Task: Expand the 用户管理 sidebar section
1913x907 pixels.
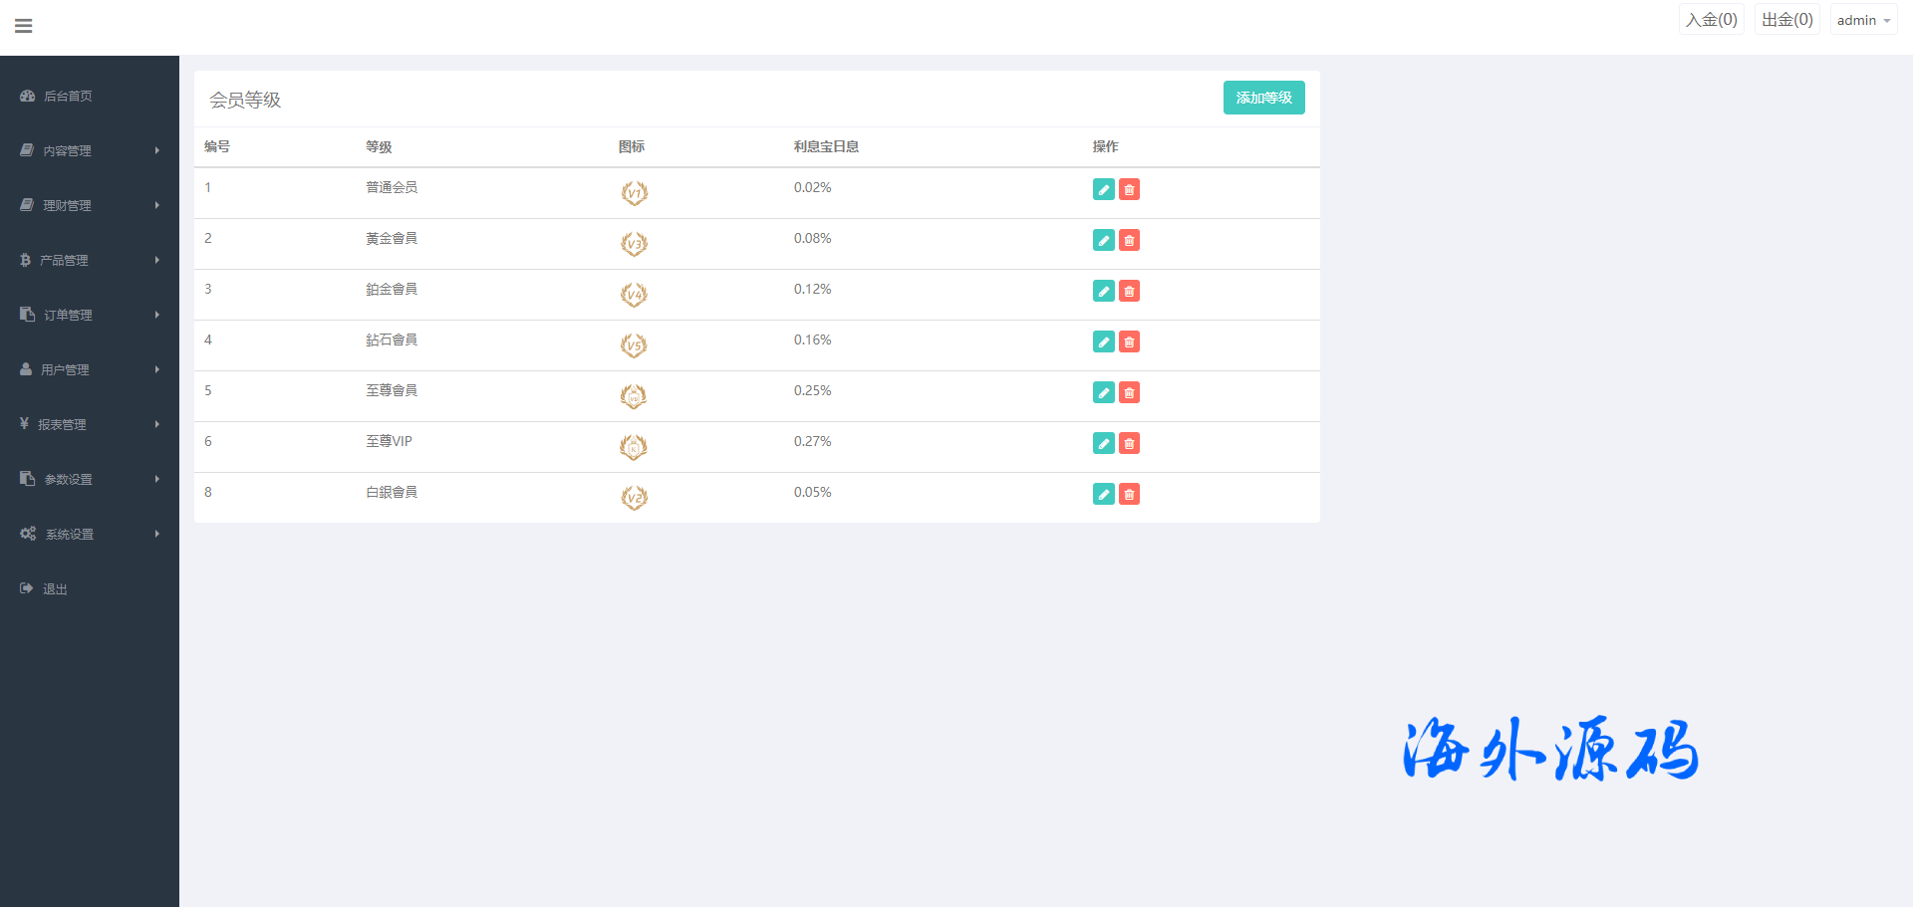Action: pos(89,370)
